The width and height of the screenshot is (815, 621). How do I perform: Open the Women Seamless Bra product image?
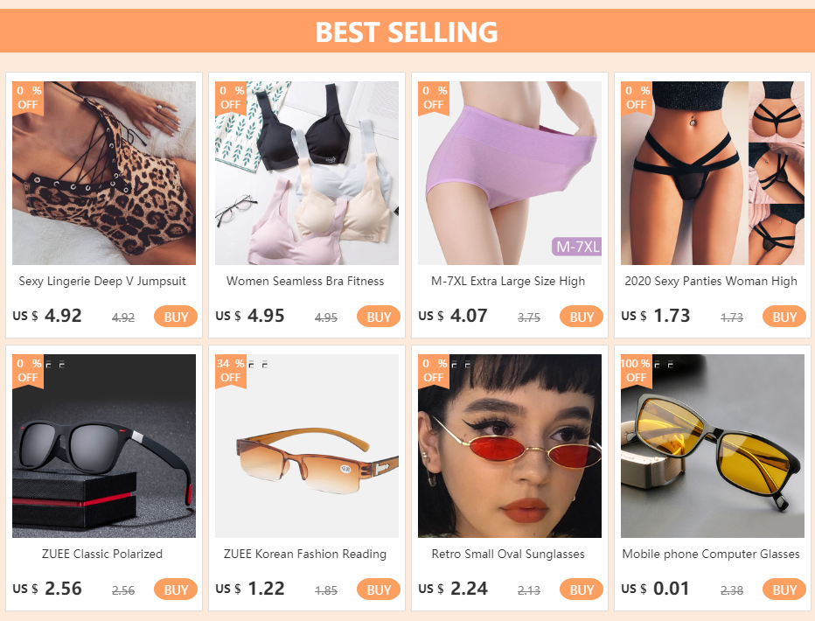coord(307,173)
